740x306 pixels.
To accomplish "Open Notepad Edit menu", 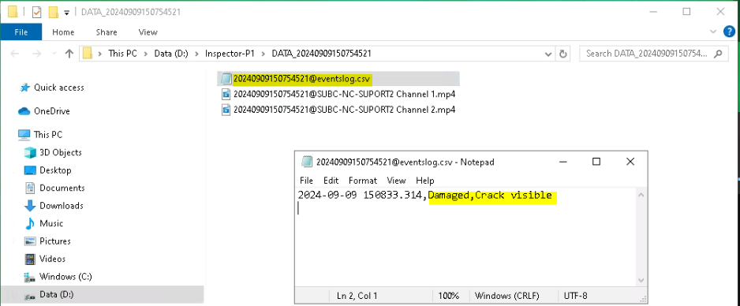I will (x=331, y=181).
